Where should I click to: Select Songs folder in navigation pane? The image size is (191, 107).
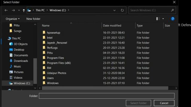(x=17, y=31)
